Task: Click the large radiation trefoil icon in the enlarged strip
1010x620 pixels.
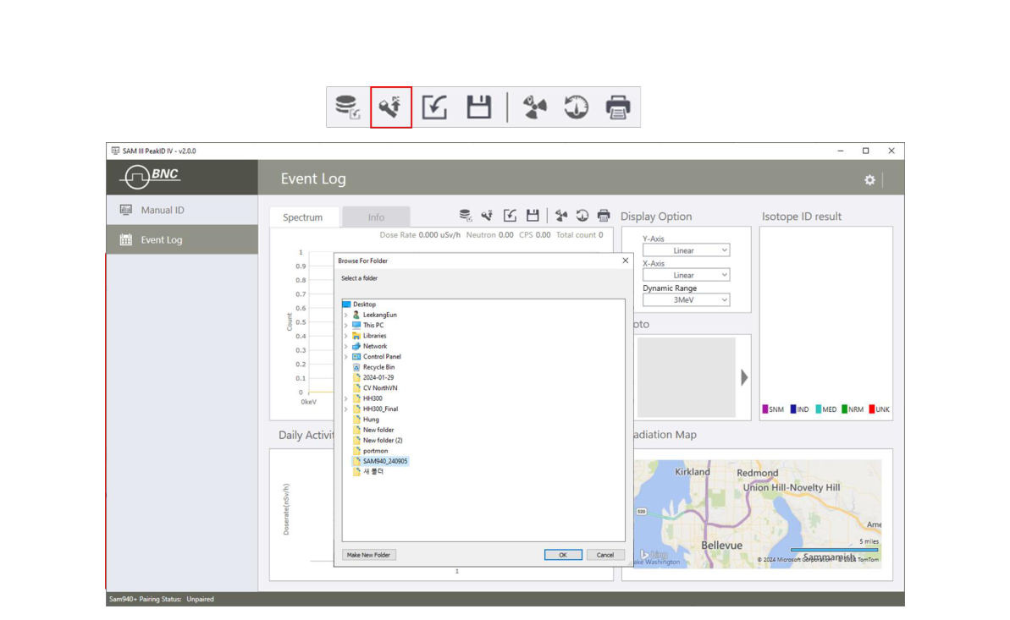Action: pyautogui.click(x=534, y=107)
